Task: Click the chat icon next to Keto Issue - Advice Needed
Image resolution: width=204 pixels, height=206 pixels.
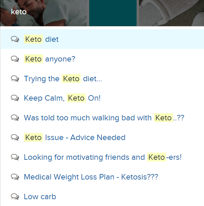Action: (x=15, y=137)
